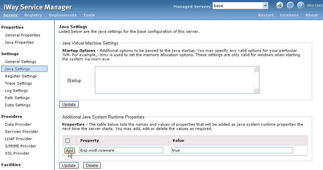This screenshot has width=323, height=170.
Task: Open Log Settings in the sidebar
Action: point(16,91)
